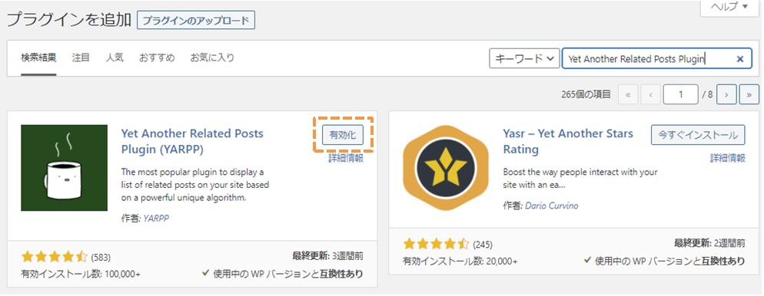
Task: Click 有効インストール数: 20,000+ text
Action: click(460, 261)
